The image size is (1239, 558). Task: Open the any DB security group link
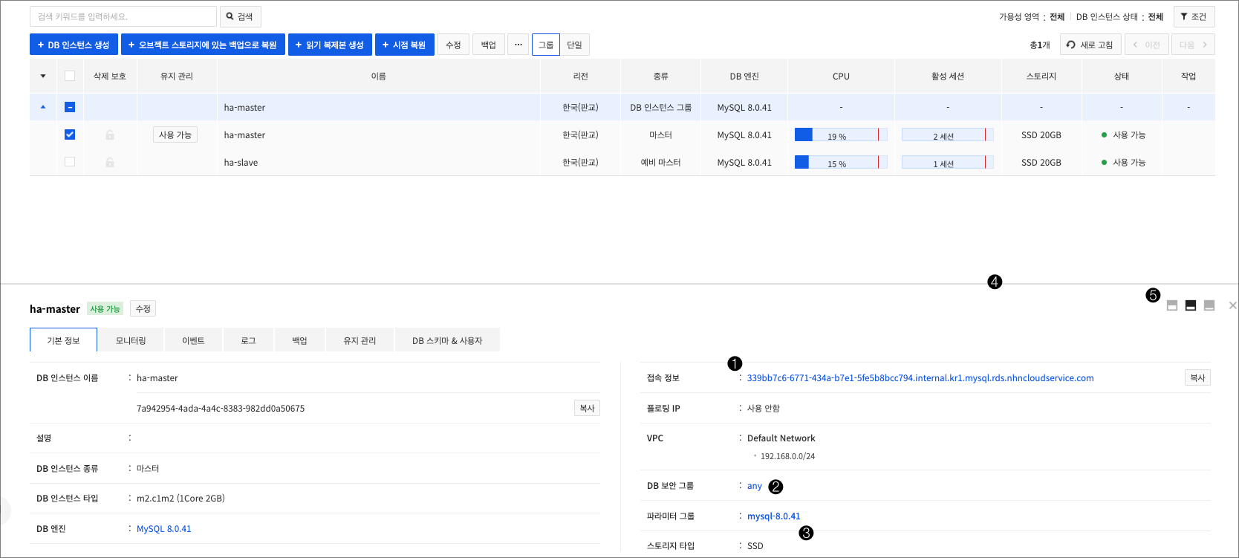[x=755, y=486]
